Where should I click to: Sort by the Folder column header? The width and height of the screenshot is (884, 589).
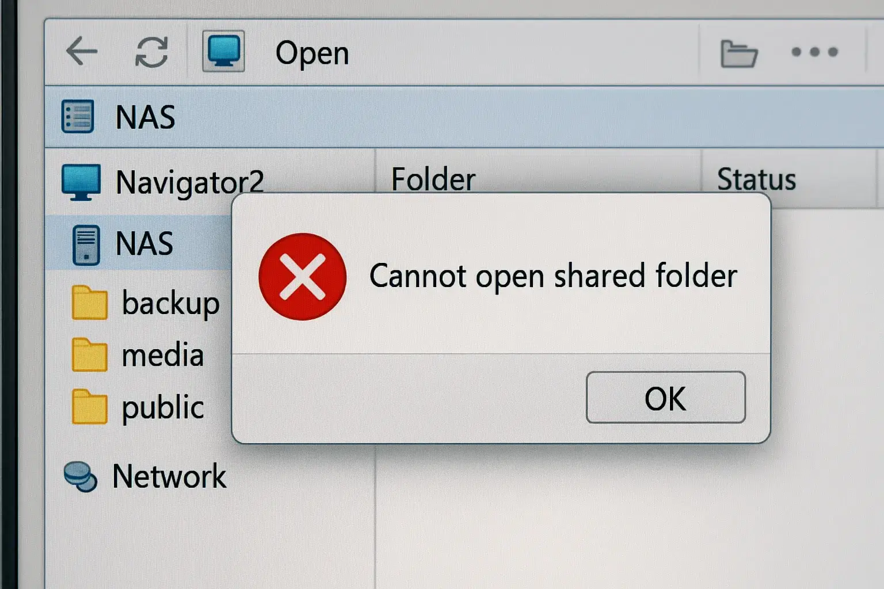point(433,179)
